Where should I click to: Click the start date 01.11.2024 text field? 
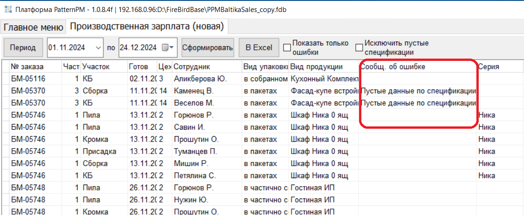[x=70, y=47]
